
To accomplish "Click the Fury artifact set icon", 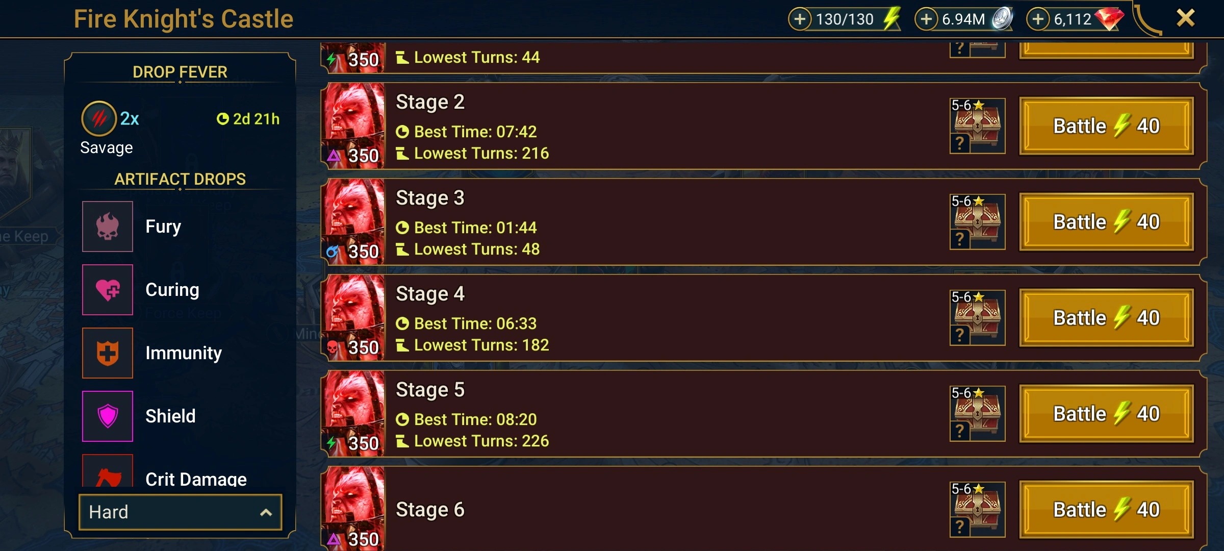I will tap(108, 227).
